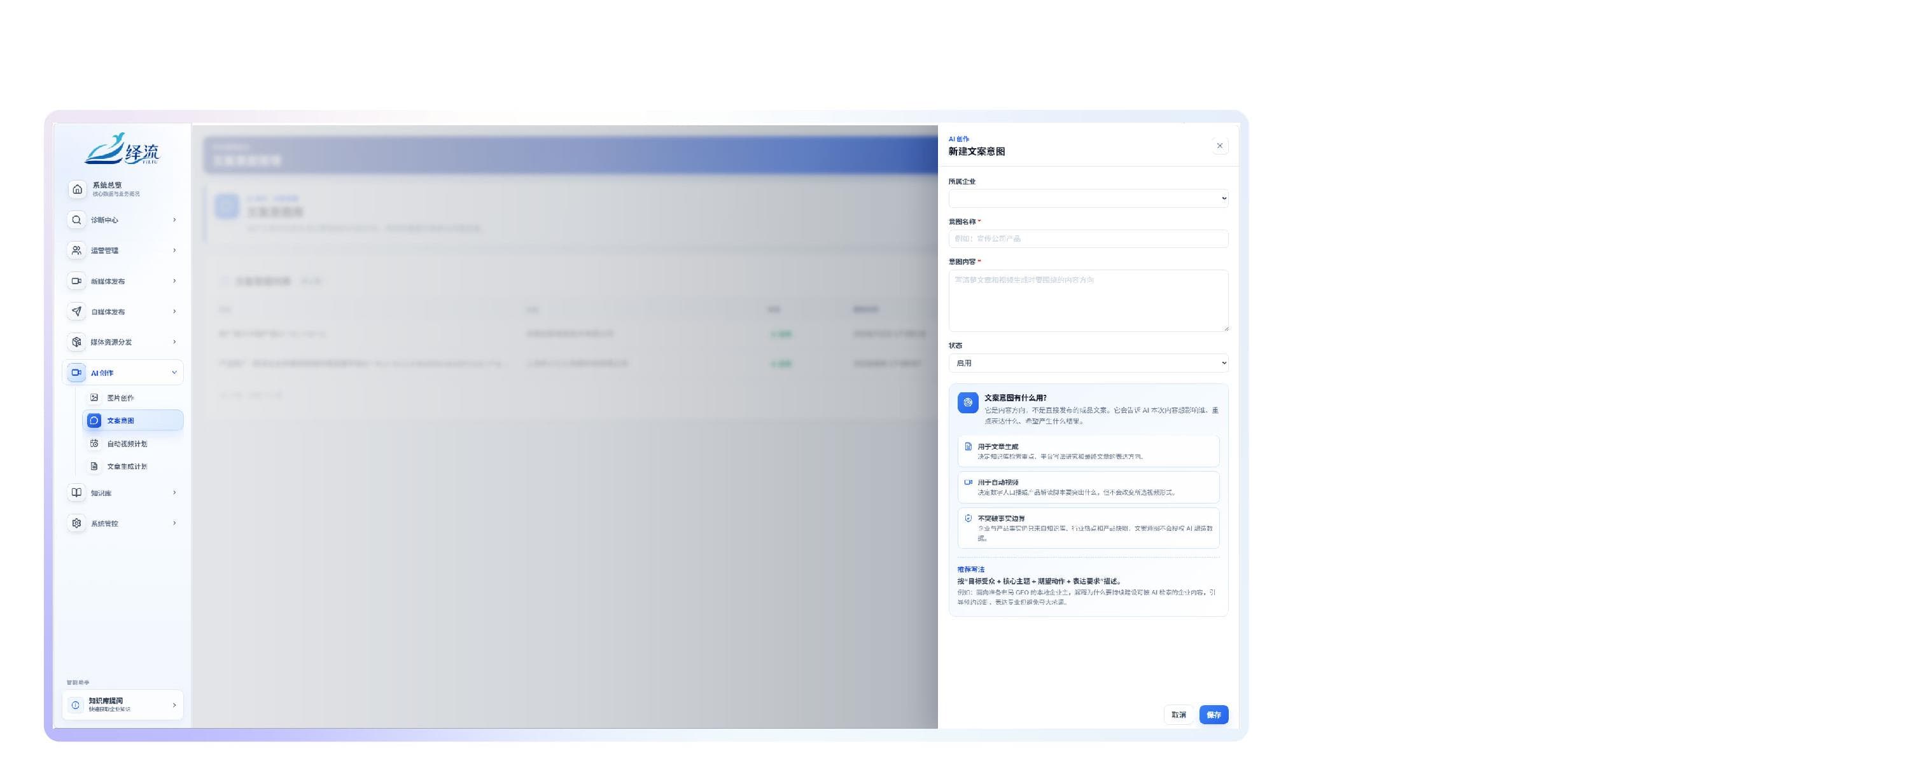Collapse the AI 创作 menu chevron
The width and height of the screenshot is (1909, 763).
coord(174,373)
